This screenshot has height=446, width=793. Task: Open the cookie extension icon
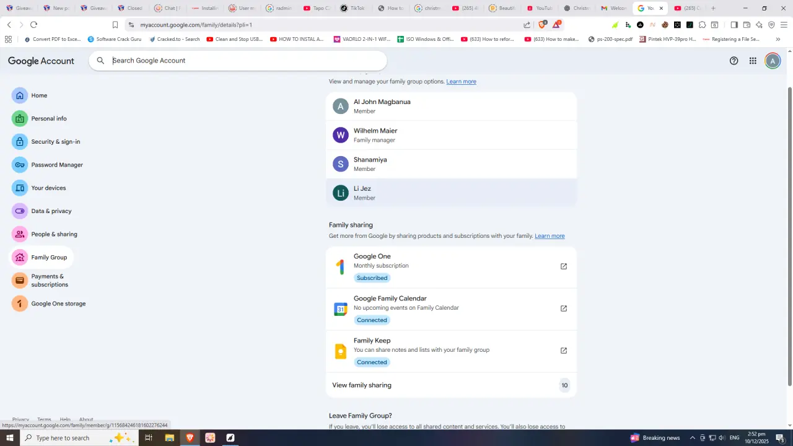tap(665, 25)
